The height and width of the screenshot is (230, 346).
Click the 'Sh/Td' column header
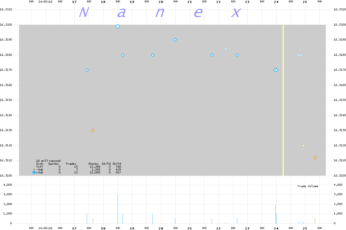116,164
